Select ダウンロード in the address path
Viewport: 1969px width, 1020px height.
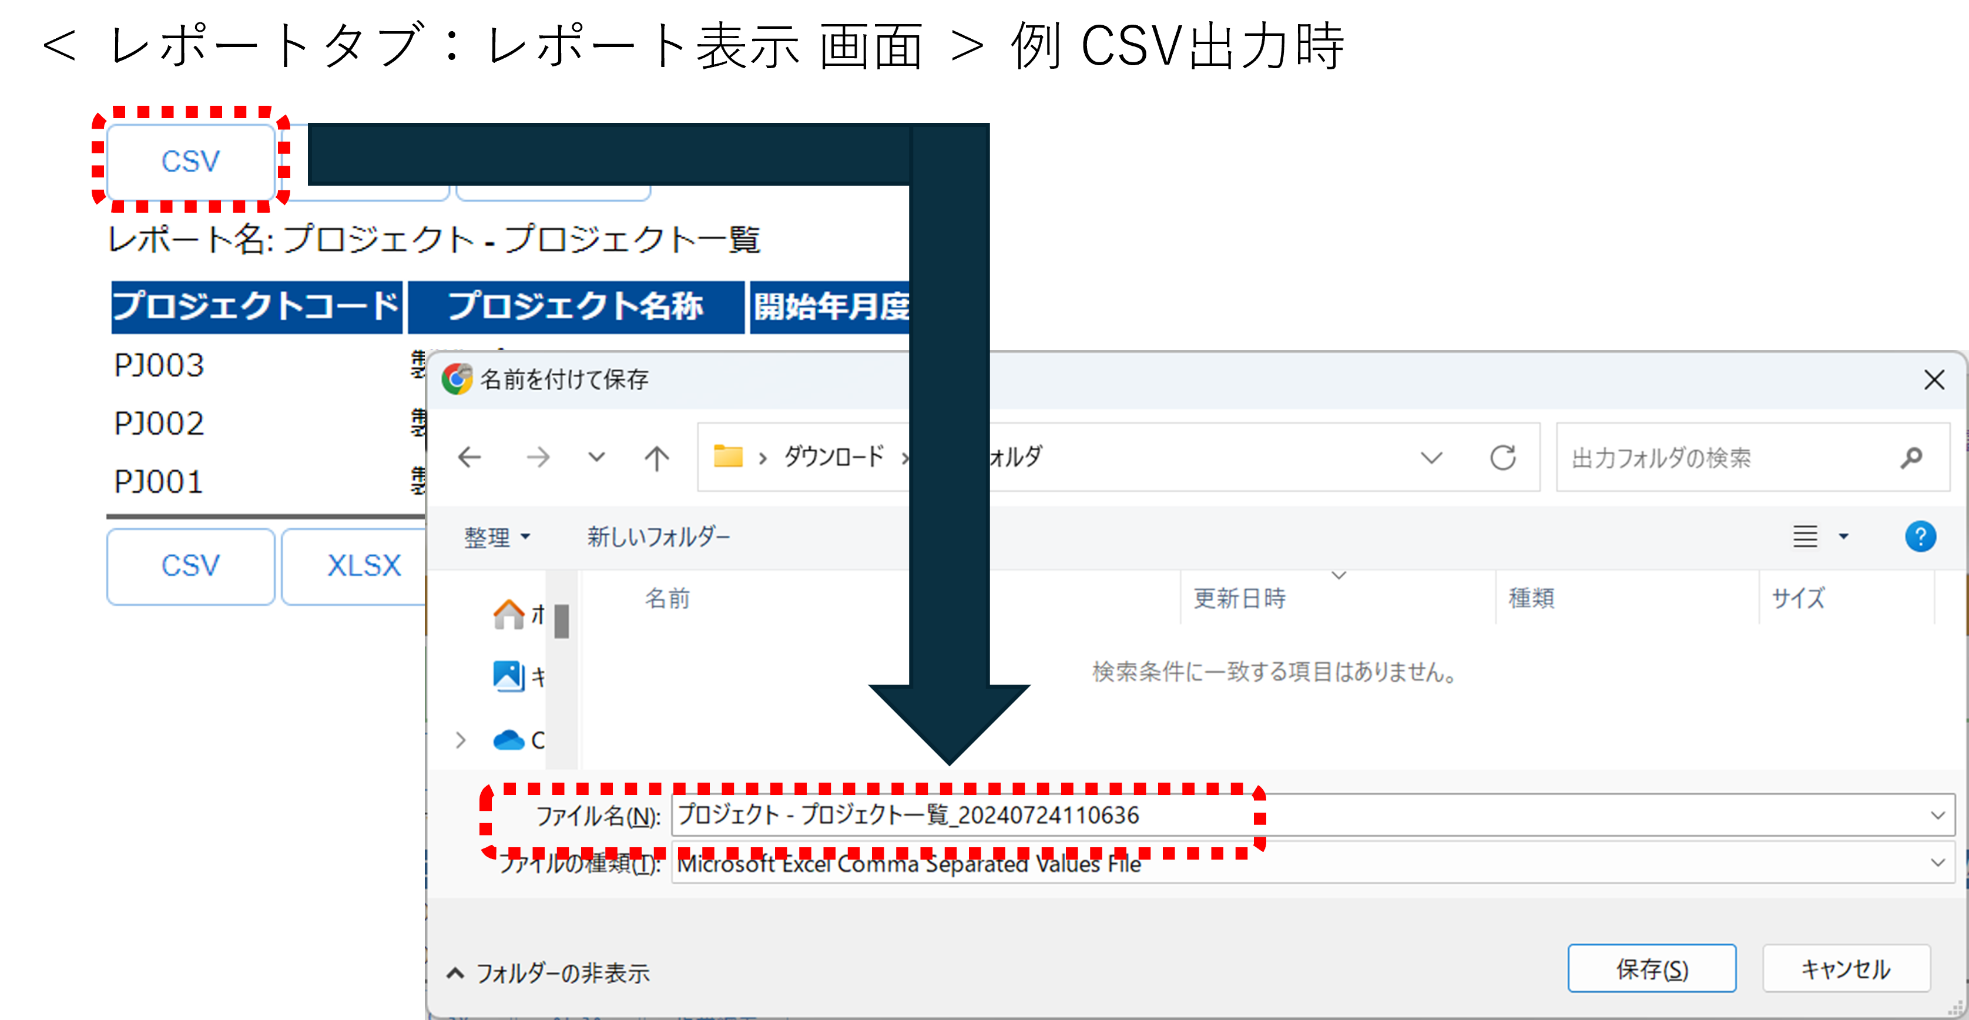[833, 456]
